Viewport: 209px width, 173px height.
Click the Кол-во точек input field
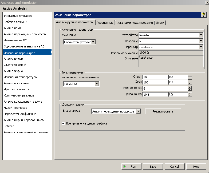pyautogui.click(x=164, y=88)
